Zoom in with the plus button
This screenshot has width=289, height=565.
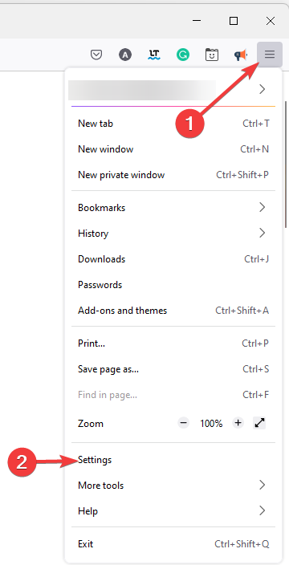tap(238, 423)
